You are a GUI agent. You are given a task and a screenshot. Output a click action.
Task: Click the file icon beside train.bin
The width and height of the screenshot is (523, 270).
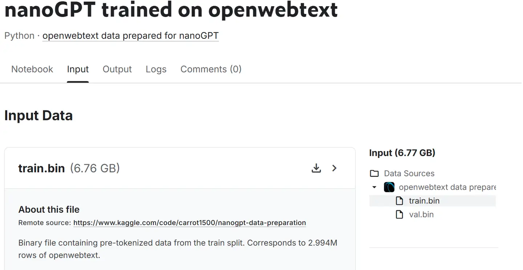(399, 201)
